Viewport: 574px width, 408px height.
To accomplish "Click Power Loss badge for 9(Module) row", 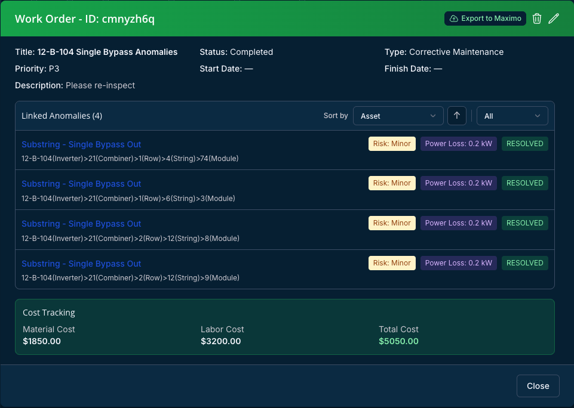I will point(458,263).
